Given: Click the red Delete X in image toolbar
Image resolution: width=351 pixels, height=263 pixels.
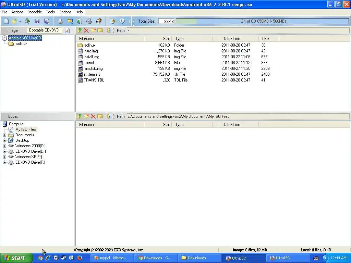Looking at the screenshot, I should [x=86, y=30].
